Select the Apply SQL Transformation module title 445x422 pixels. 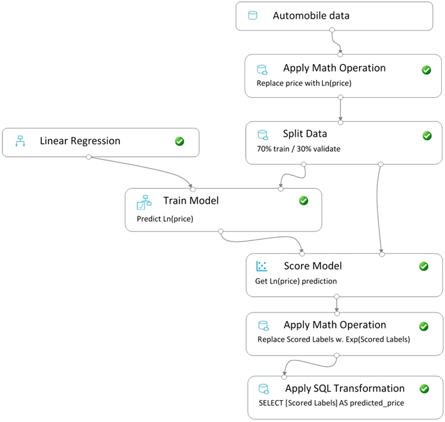(345, 388)
